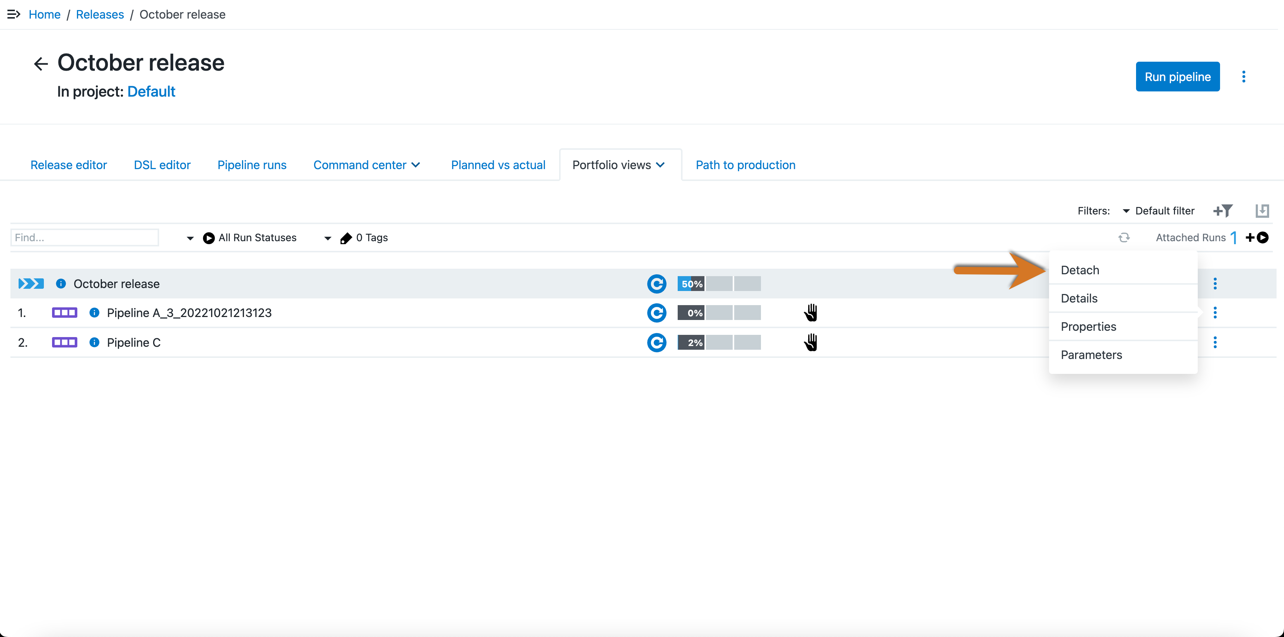Click the Find... search input field
The image size is (1284, 637).
click(85, 238)
